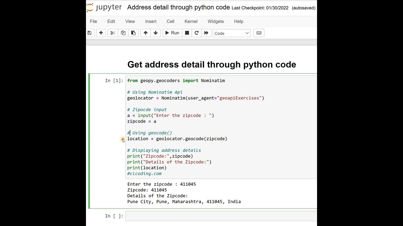Open the Cell menu

(x=170, y=21)
